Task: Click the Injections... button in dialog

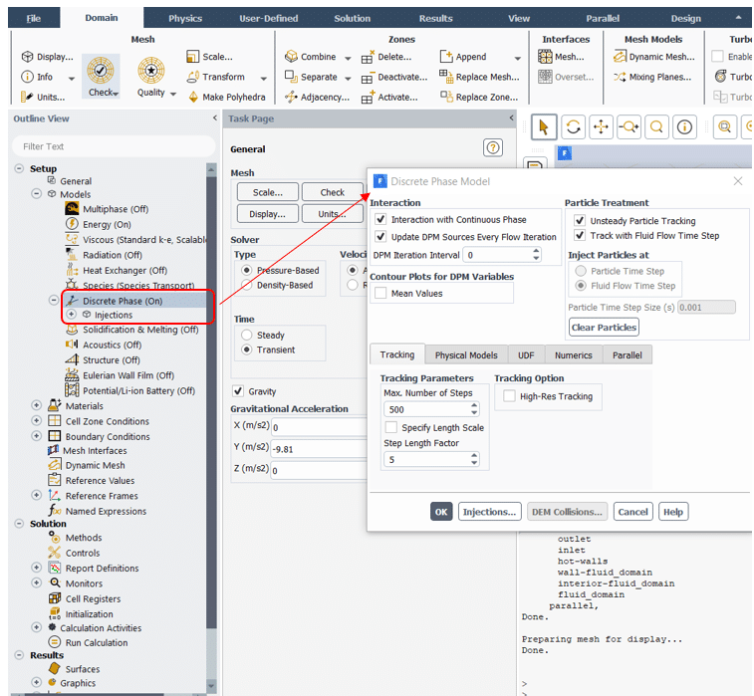Action: (x=489, y=512)
